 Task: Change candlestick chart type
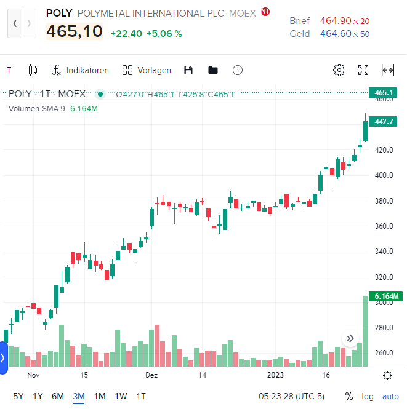tap(33, 70)
